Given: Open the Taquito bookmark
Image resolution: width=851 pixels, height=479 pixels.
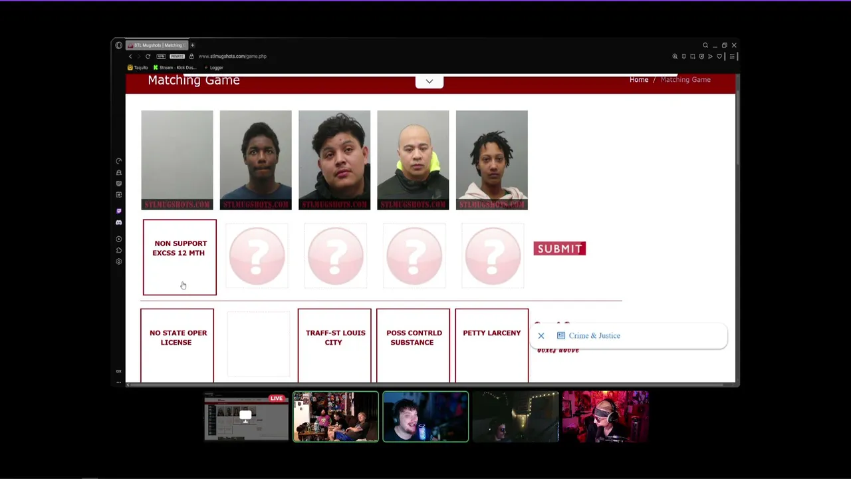Looking at the screenshot, I should [138, 68].
